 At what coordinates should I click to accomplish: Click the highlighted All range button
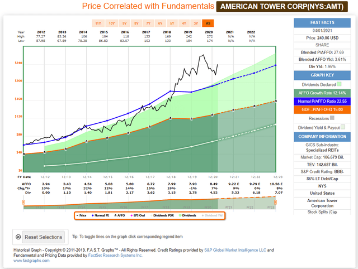[208, 23]
